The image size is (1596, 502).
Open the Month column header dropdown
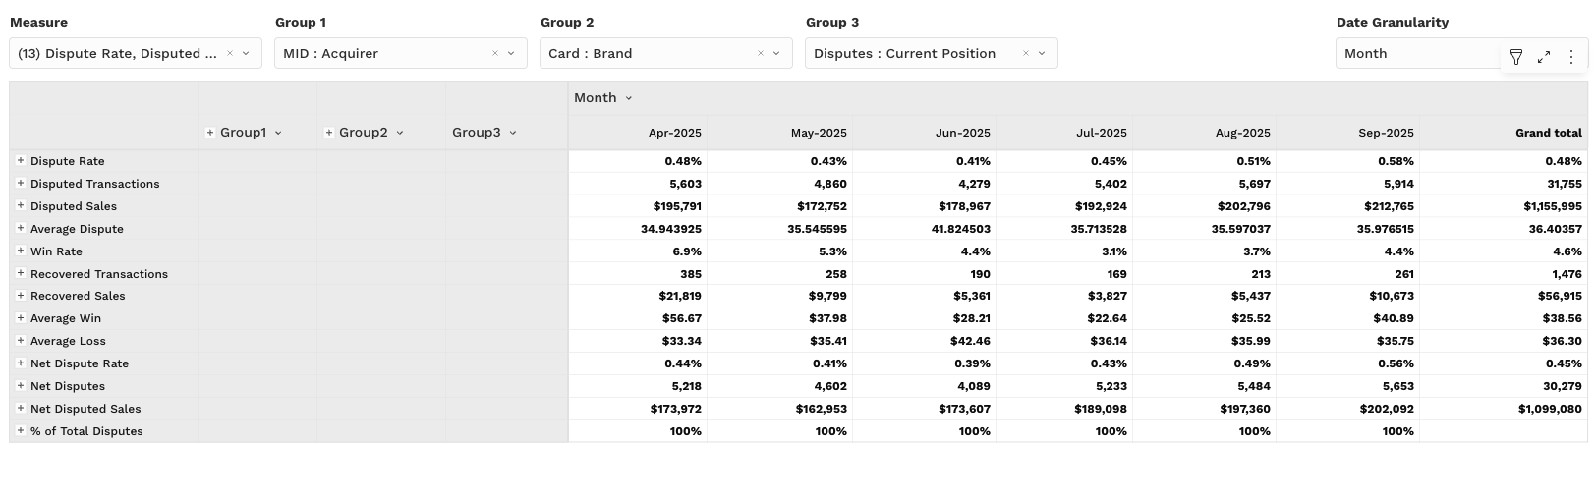point(629,98)
